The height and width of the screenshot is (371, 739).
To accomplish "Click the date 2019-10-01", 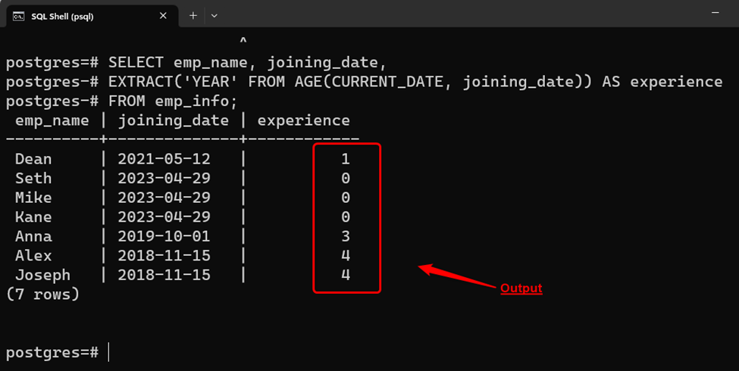I will point(164,236).
